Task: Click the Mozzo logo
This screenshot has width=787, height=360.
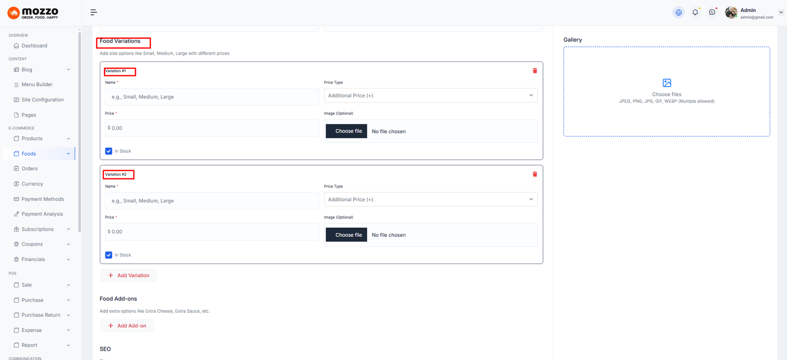Action: [x=33, y=13]
